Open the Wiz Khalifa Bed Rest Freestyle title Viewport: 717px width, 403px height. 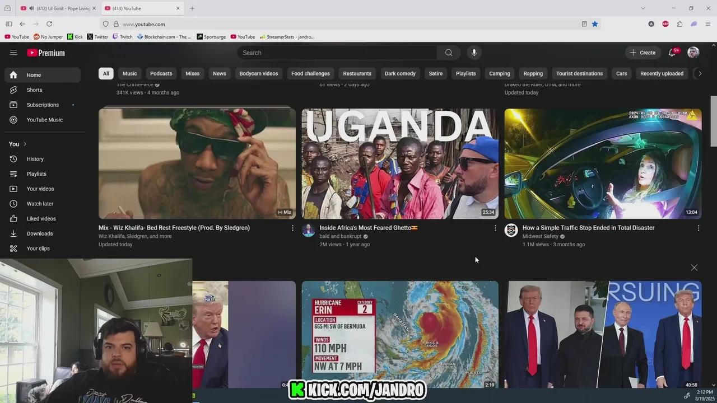[x=174, y=228]
